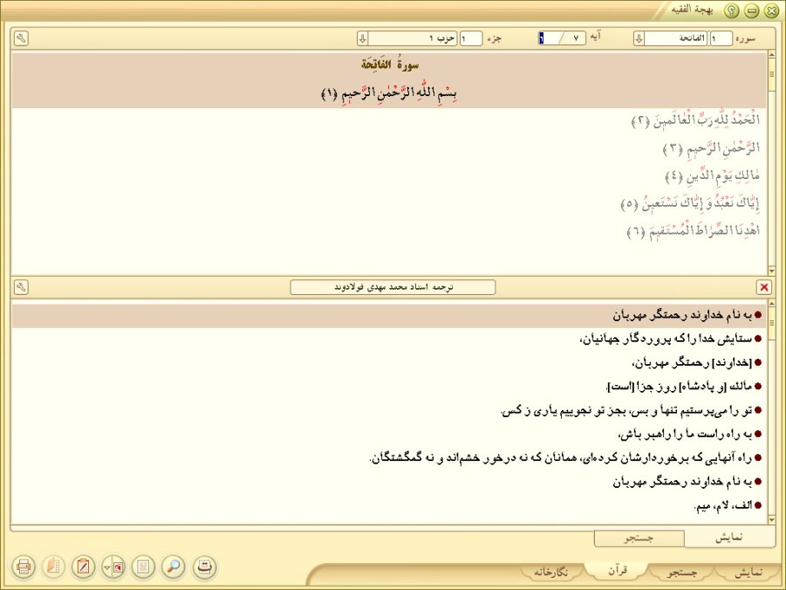The image size is (786, 590).
Task: Click the printer icon in bottom toolbar
Action: [23, 567]
